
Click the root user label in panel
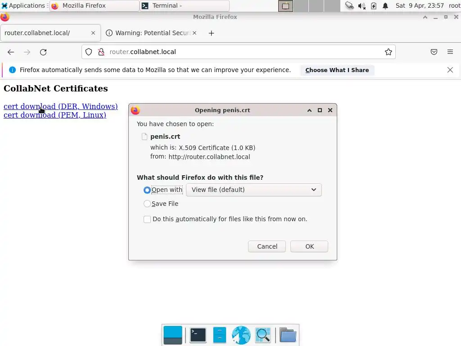click(x=455, y=5)
